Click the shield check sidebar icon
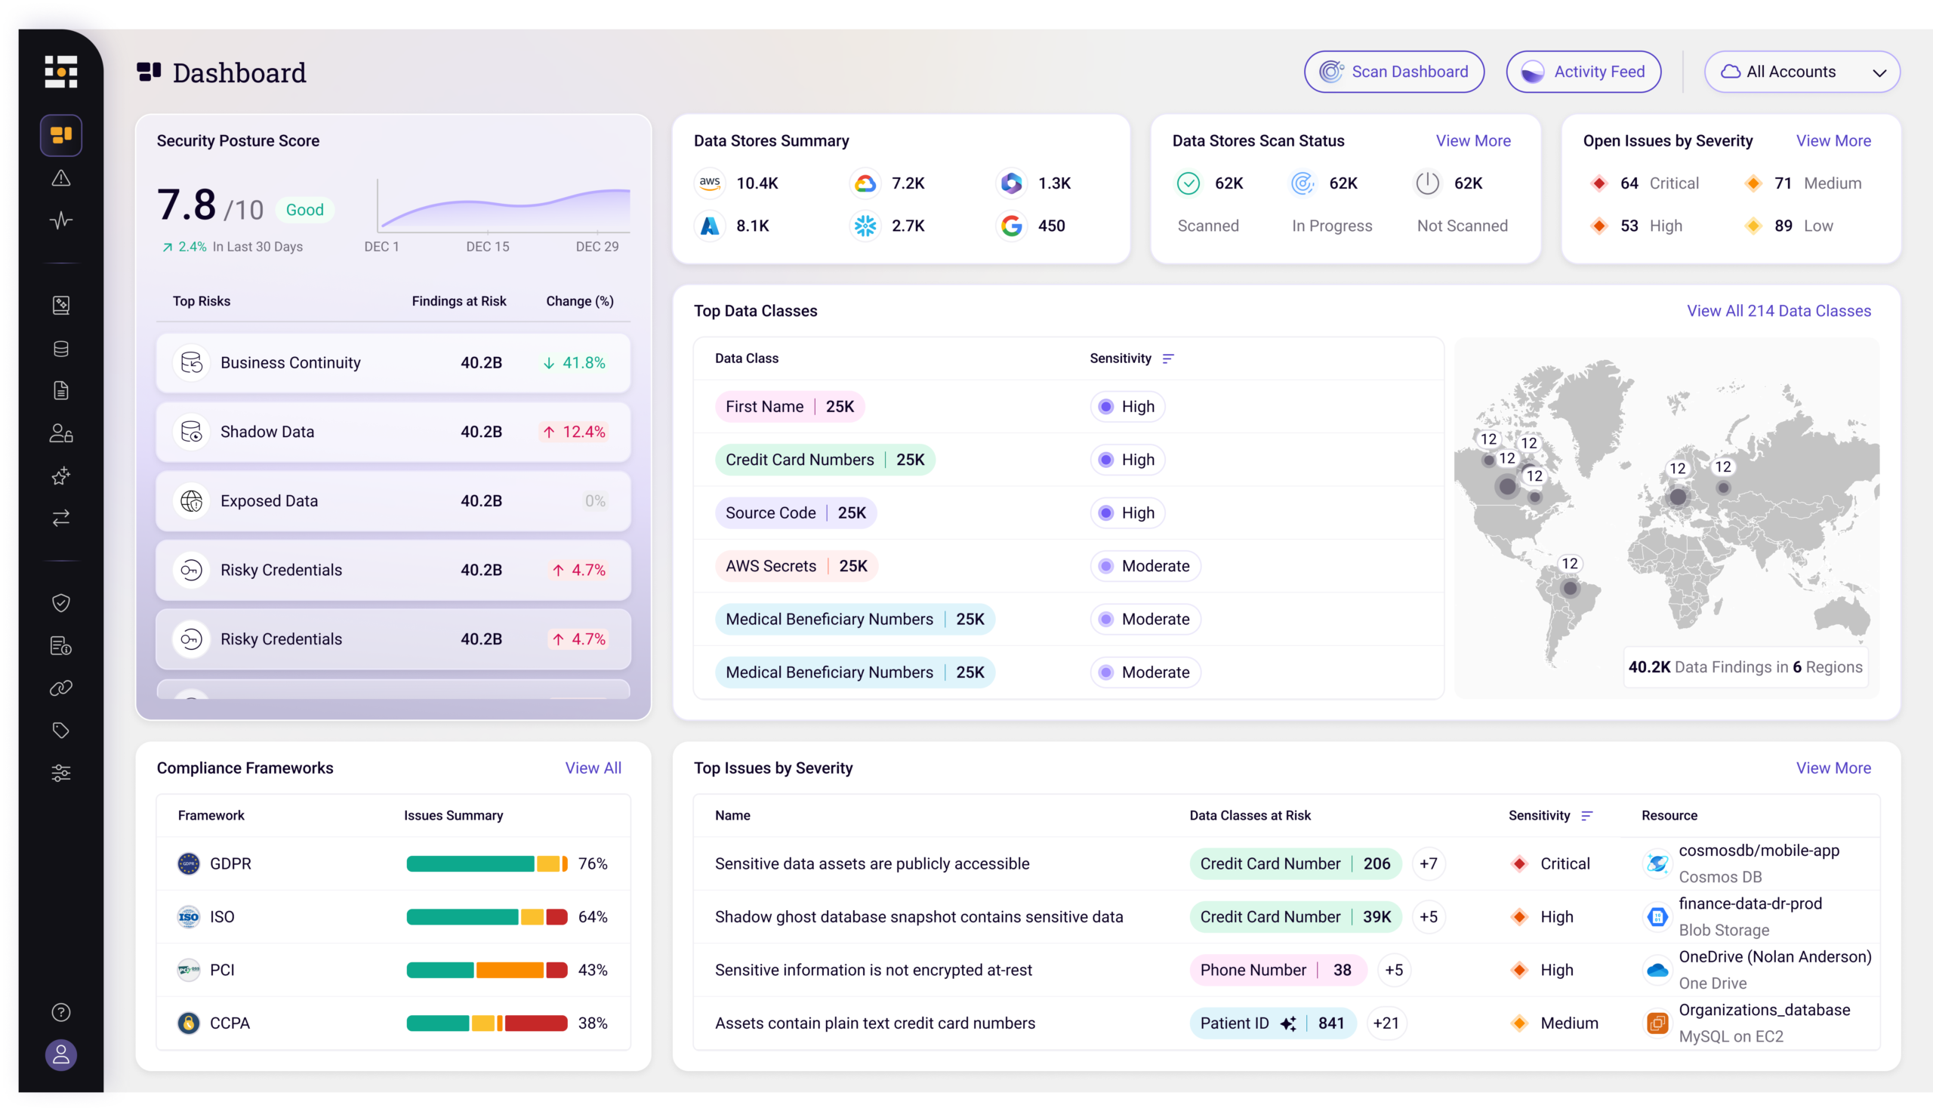 click(61, 604)
